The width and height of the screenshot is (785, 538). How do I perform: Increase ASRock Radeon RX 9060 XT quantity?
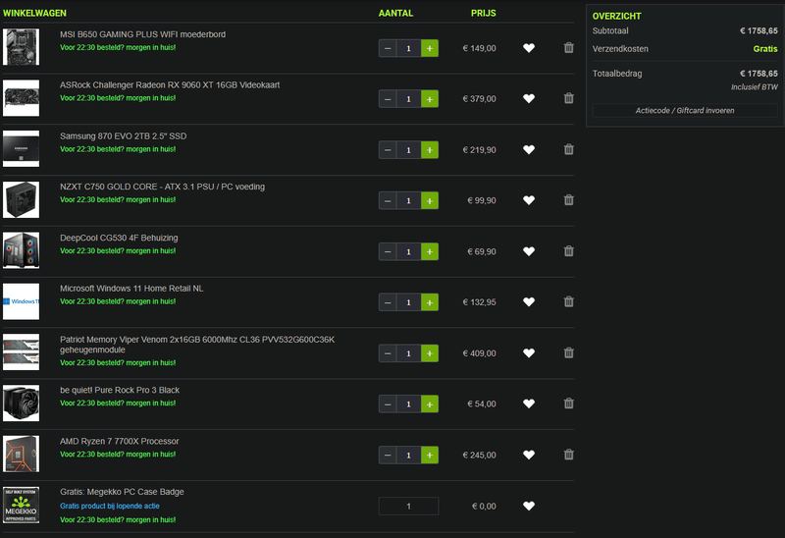point(430,99)
